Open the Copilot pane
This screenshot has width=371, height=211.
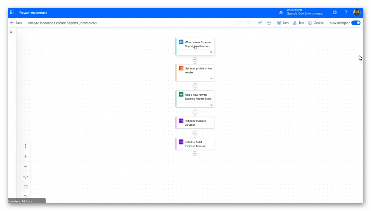(x=316, y=23)
